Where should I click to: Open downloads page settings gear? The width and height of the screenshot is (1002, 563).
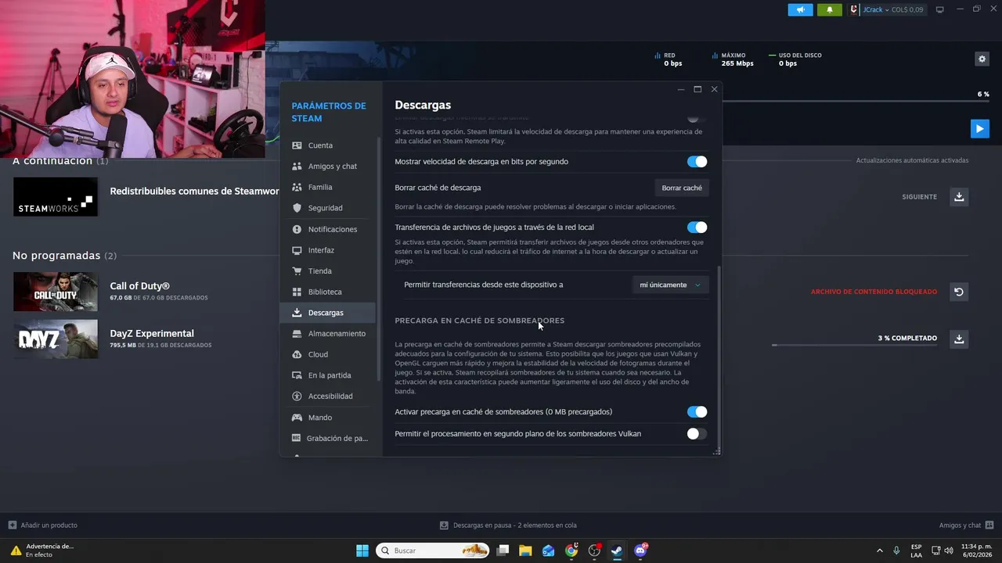pos(982,59)
